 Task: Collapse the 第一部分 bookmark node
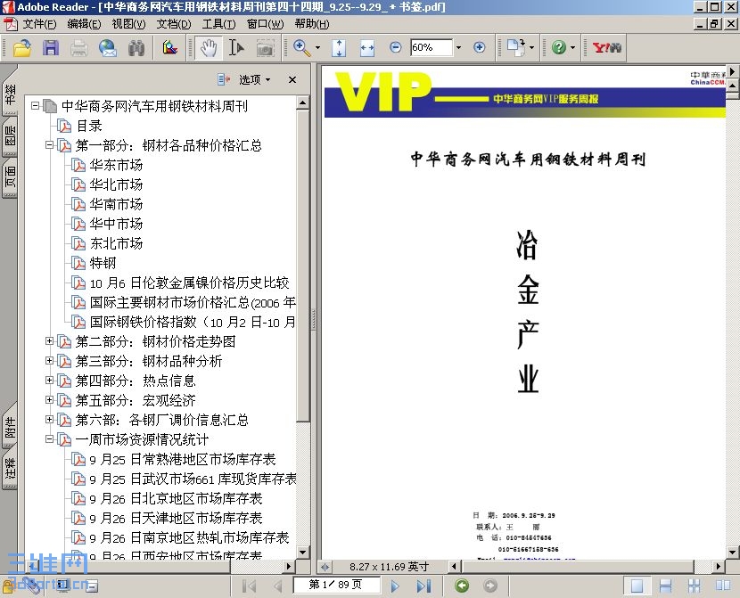click(x=49, y=144)
